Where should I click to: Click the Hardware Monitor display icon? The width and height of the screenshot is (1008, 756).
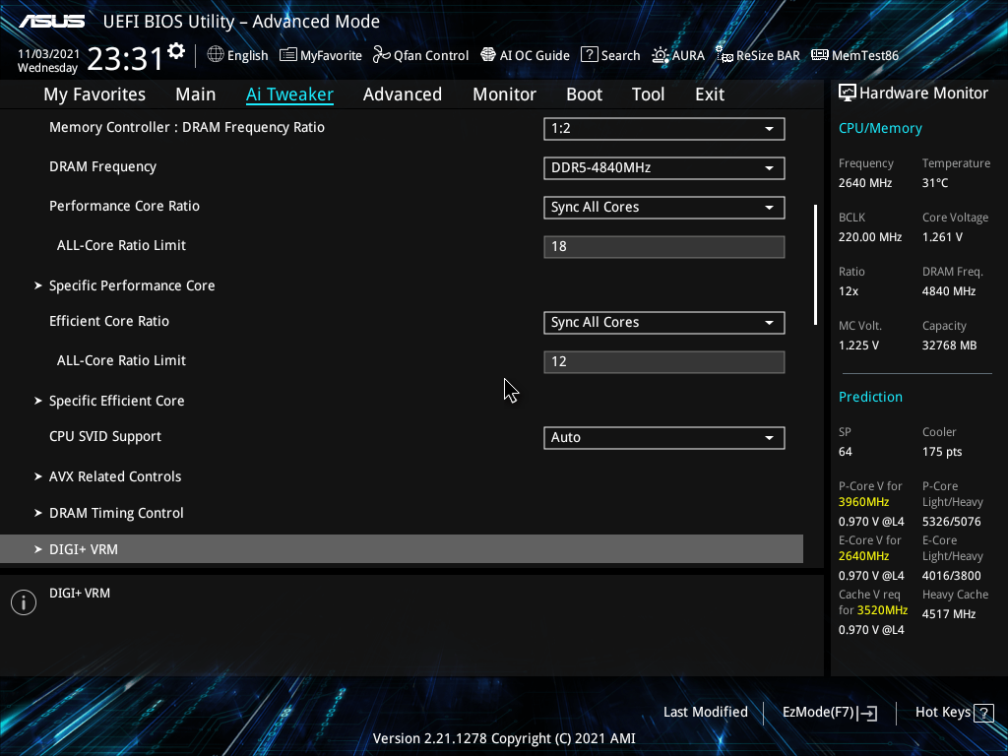[848, 93]
